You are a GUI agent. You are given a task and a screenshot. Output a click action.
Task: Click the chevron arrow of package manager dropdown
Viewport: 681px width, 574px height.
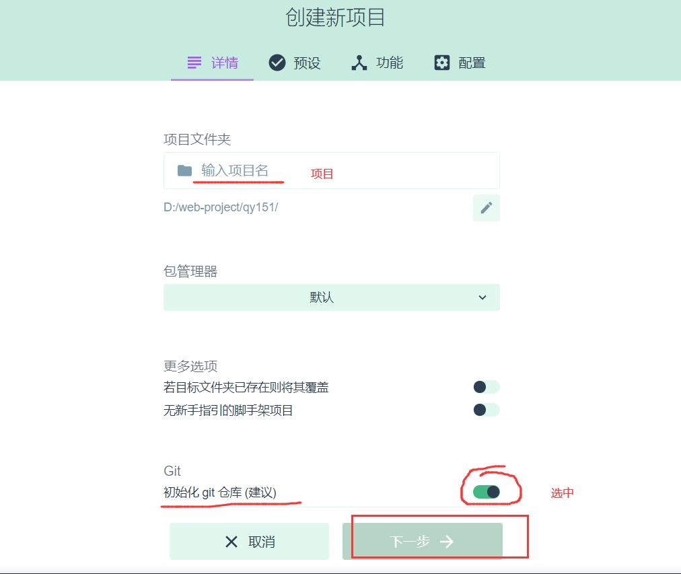[482, 297]
